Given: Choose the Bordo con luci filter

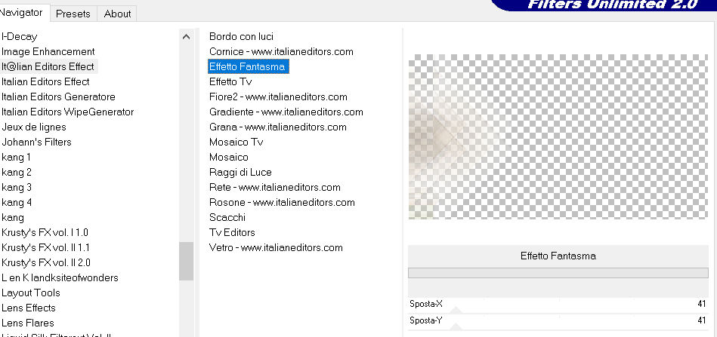Looking at the screenshot, I should click(x=241, y=36).
